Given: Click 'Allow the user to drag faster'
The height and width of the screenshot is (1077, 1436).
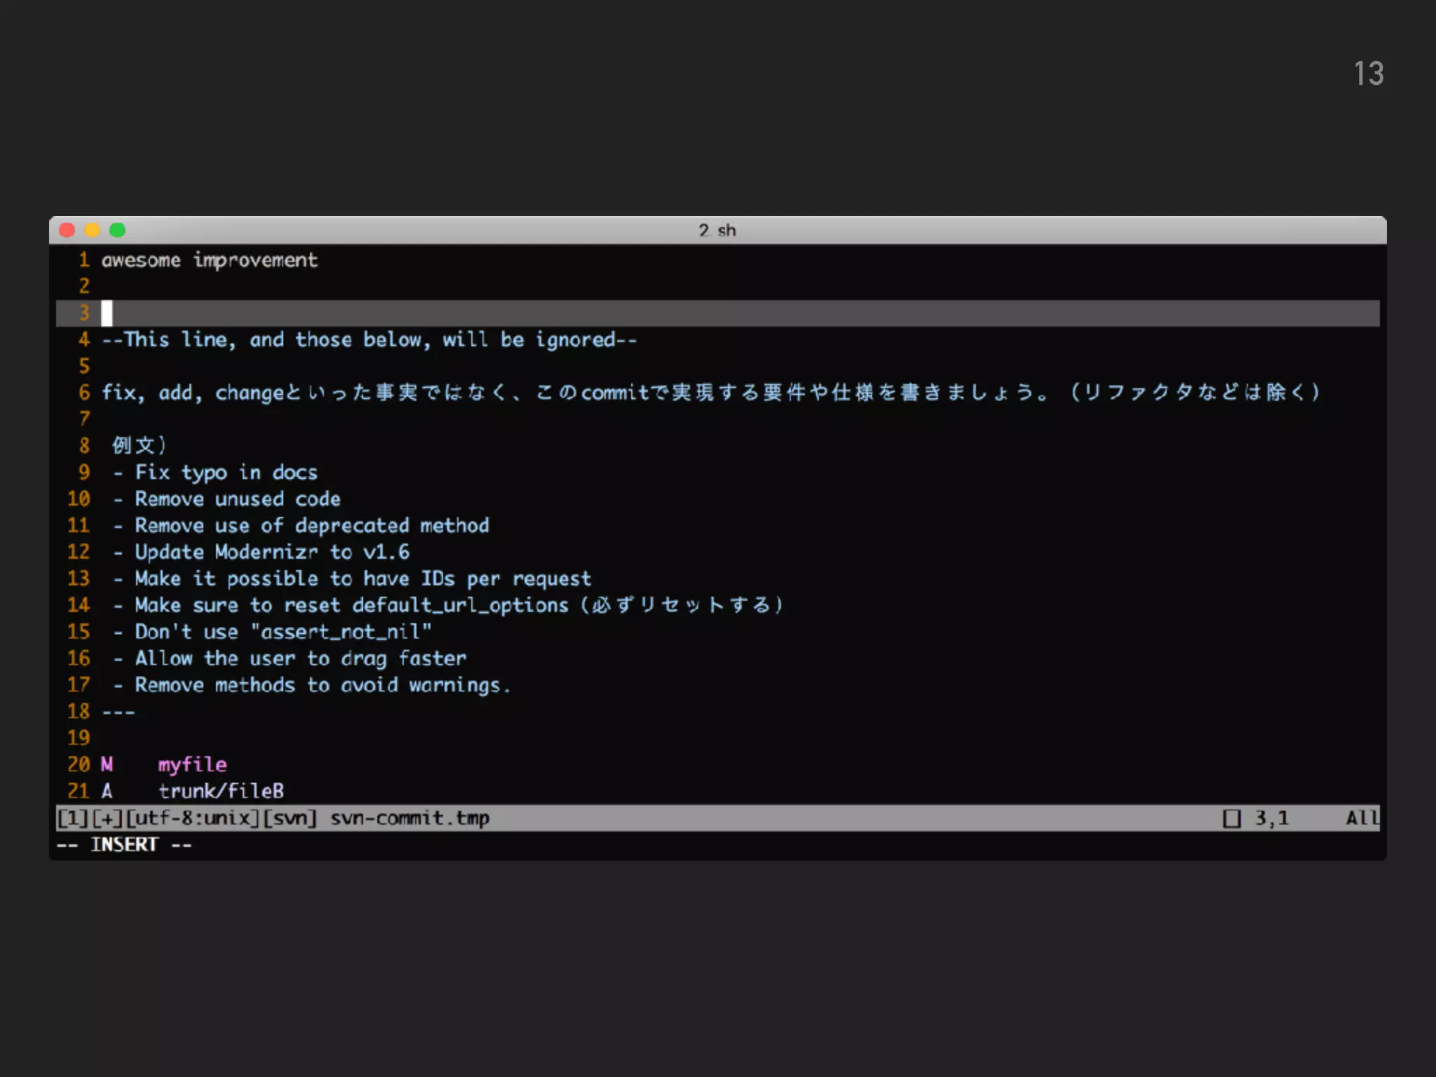Looking at the screenshot, I should pyautogui.click(x=300, y=659).
